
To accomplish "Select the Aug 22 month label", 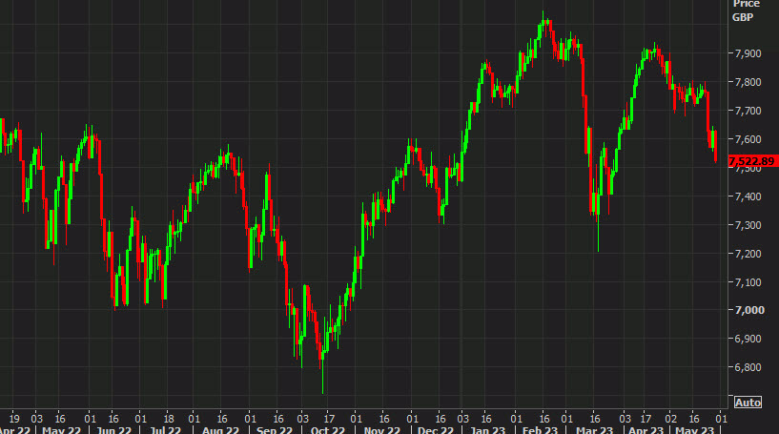I will tap(220, 429).
